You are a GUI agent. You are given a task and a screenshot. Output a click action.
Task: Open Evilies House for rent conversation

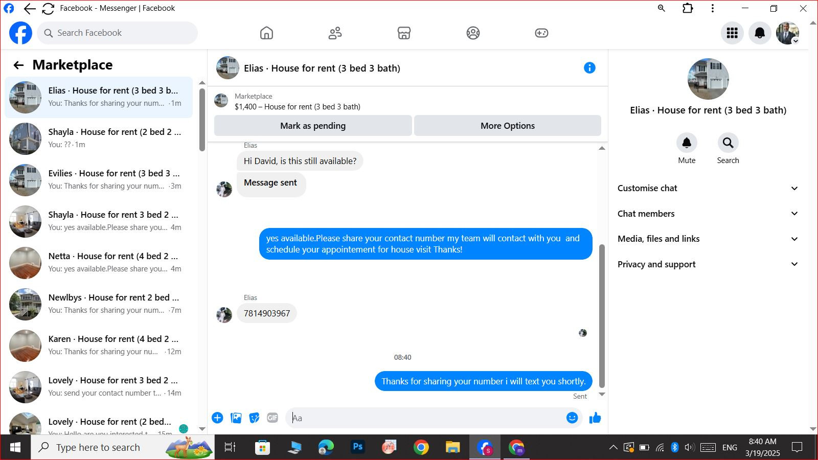[x=99, y=180]
